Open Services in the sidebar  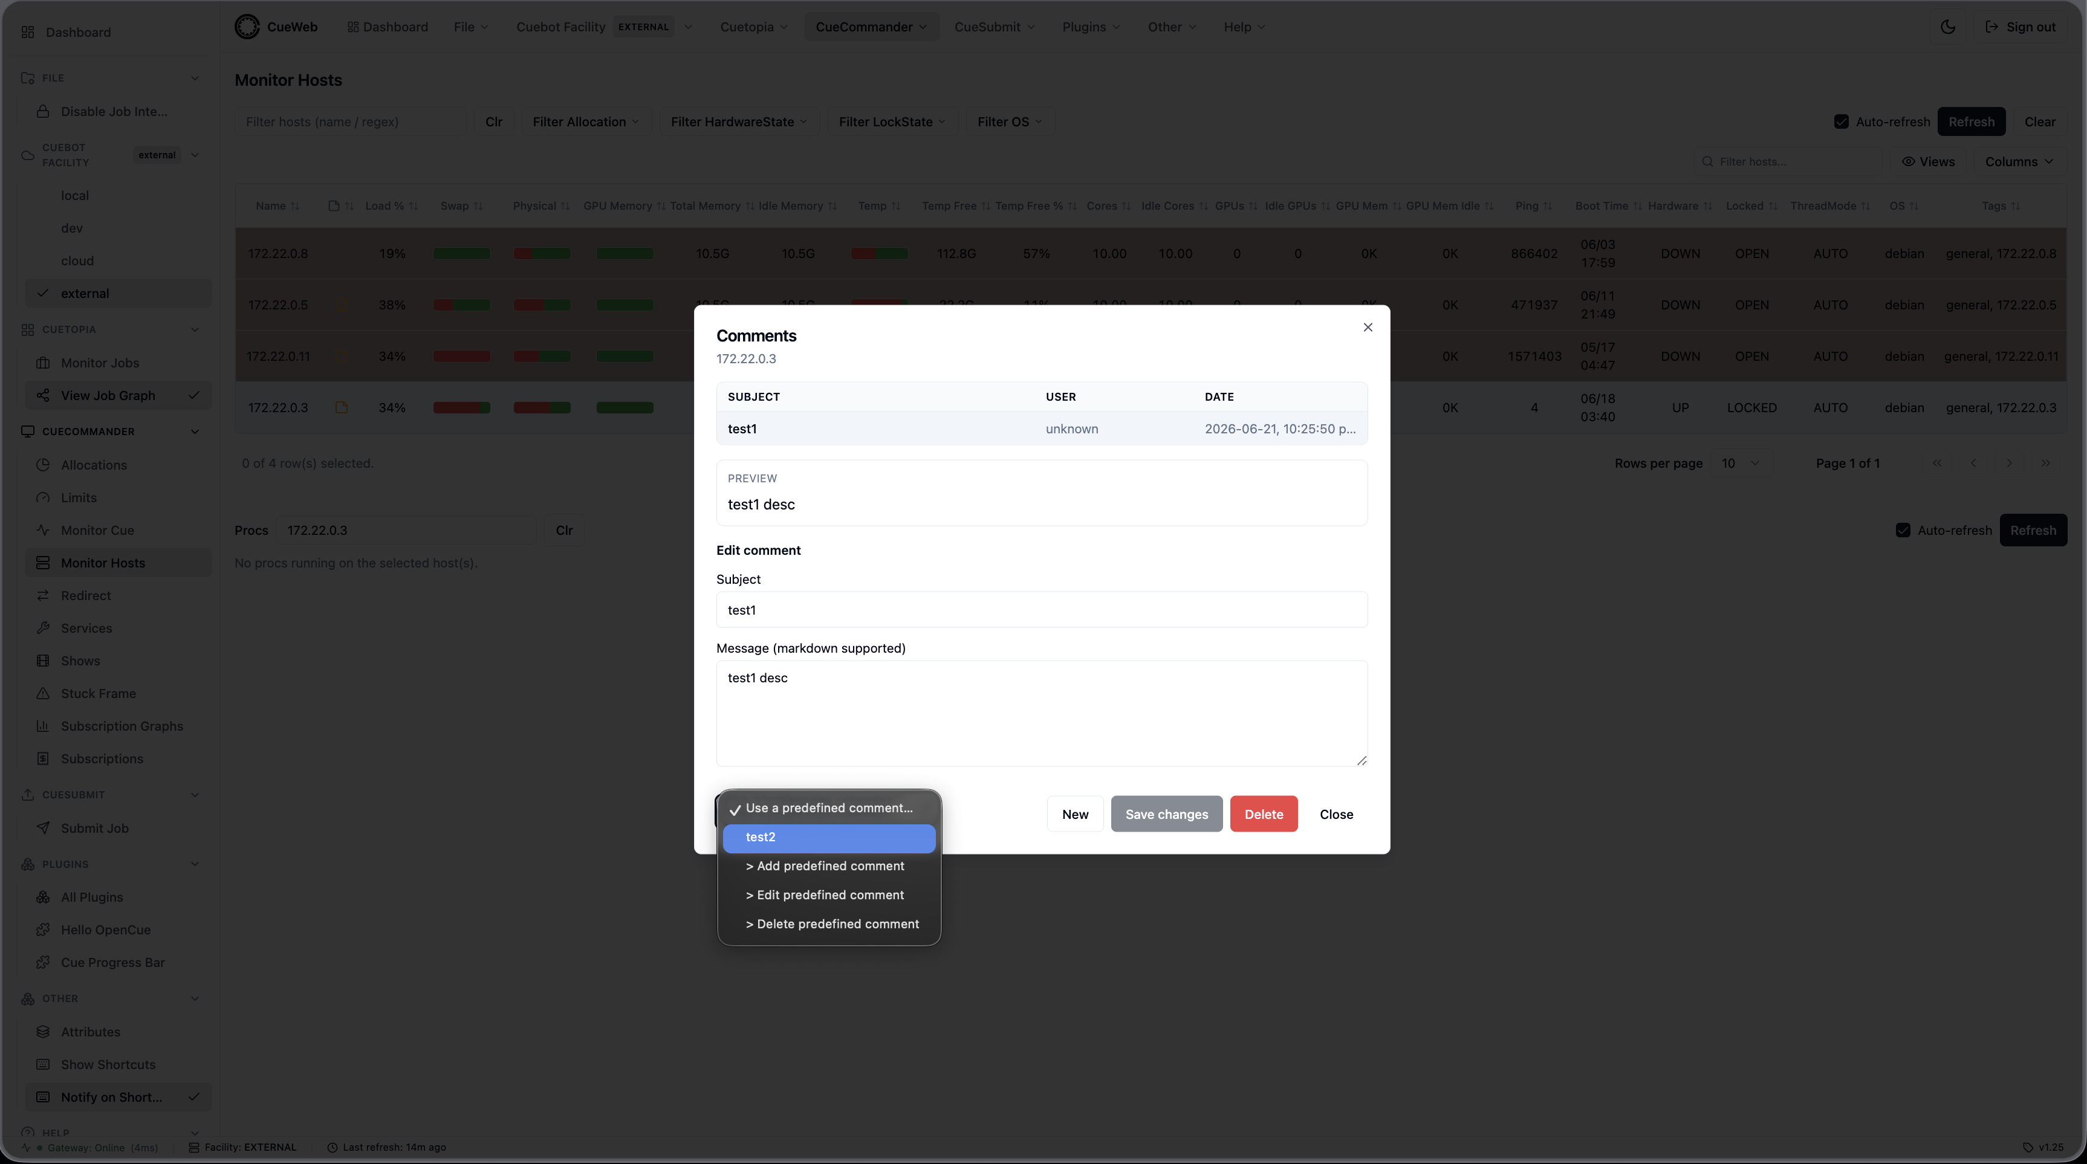(118, 628)
